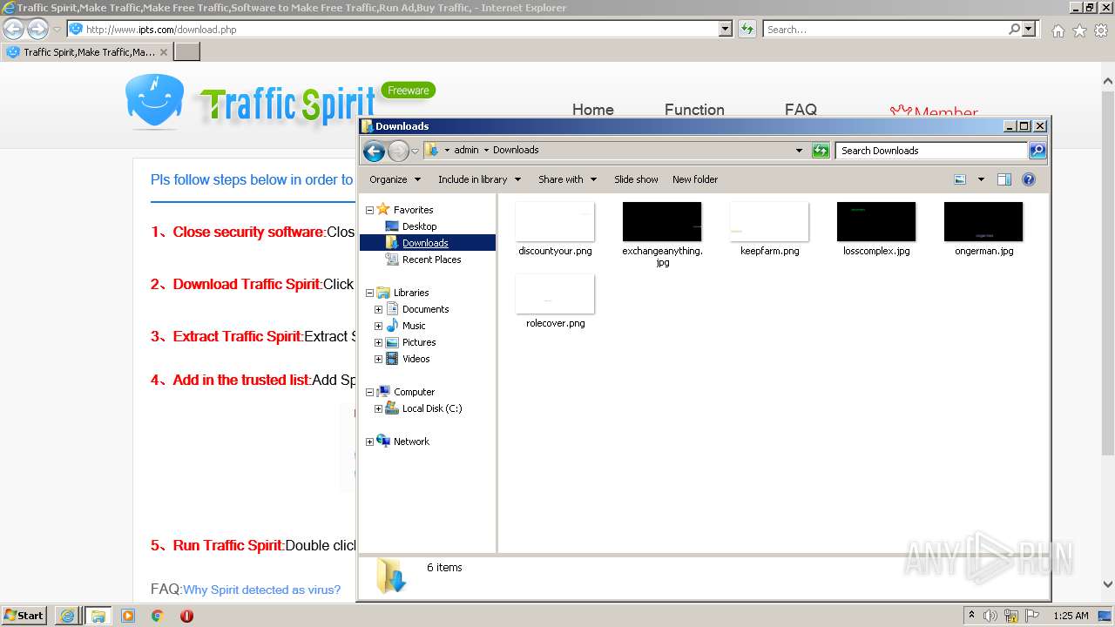Image resolution: width=1115 pixels, height=627 pixels.
Task: Select Desktop under Favorites
Action: tap(419, 226)
